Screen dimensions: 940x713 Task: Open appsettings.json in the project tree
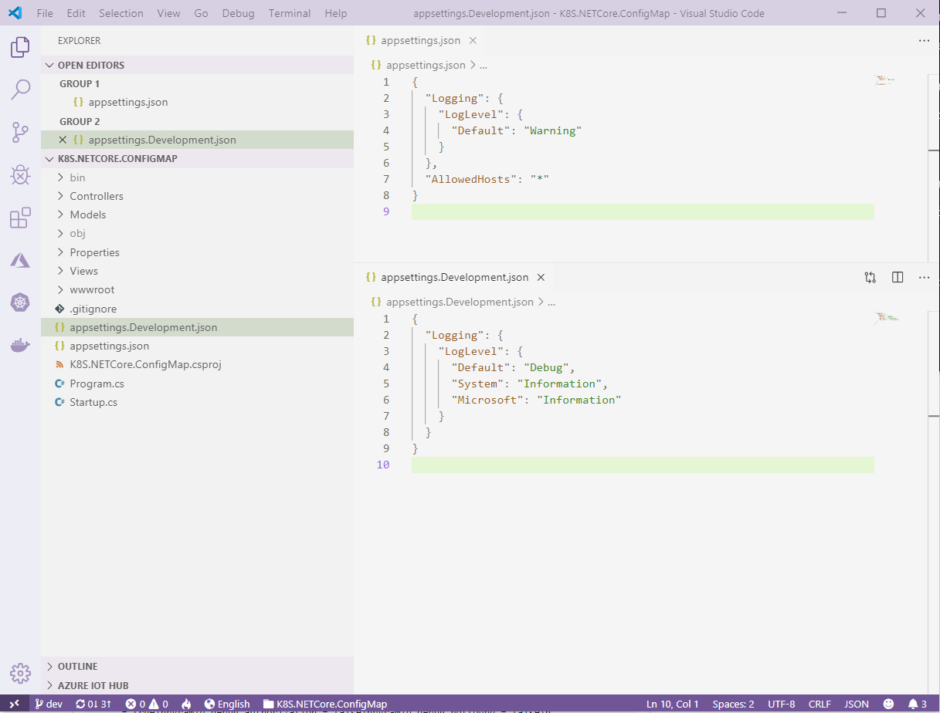coord(197,346)
